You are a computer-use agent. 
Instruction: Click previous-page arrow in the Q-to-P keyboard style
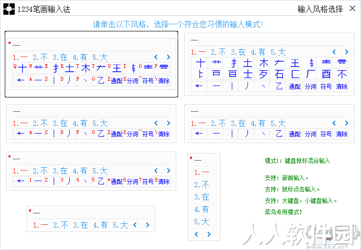click(156, 57)
